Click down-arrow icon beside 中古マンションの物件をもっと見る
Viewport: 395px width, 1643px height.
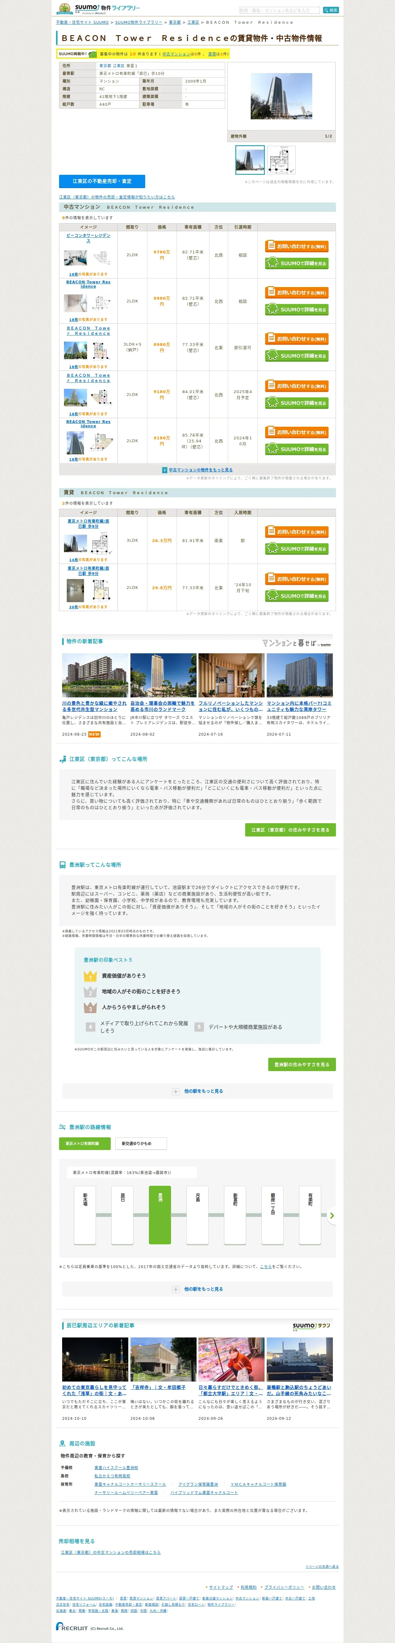pyautogui.click(x=165, y=470)
